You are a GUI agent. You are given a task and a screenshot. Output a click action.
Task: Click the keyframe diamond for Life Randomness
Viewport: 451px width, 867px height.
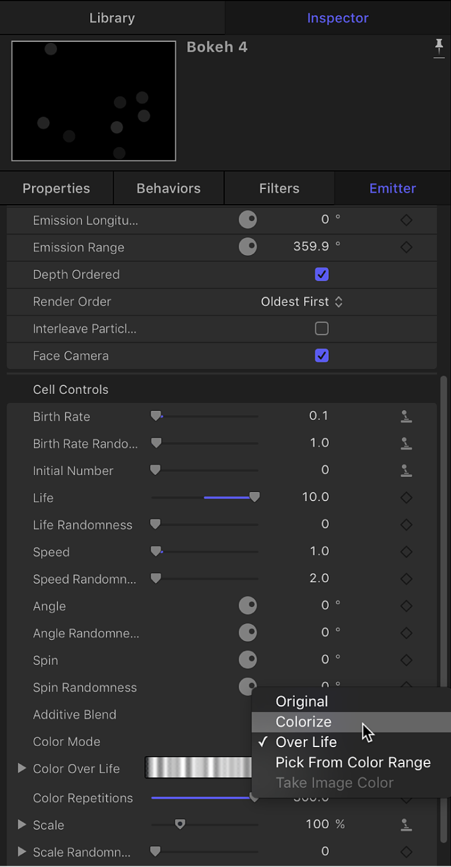point(406,525)
